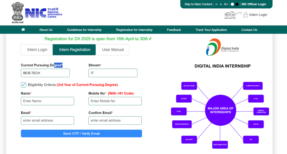Click the IOT box in diagram
Image resolution: width=287 pixels, height=154 pixels.
tap(251, 140)
